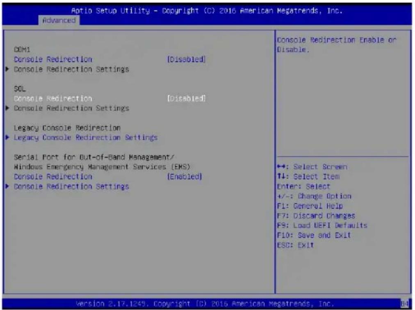Click the SOL section heading

(20, 89)
